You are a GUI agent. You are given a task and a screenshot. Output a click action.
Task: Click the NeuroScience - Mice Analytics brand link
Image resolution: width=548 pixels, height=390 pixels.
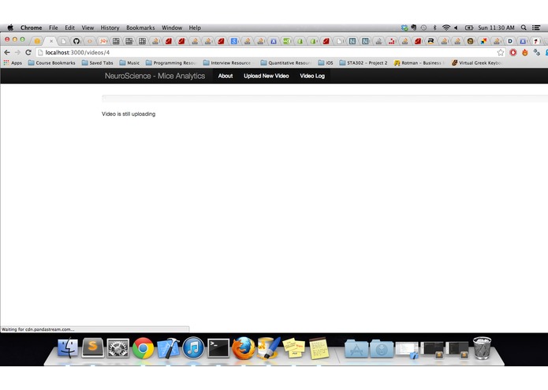click(155, 76)
